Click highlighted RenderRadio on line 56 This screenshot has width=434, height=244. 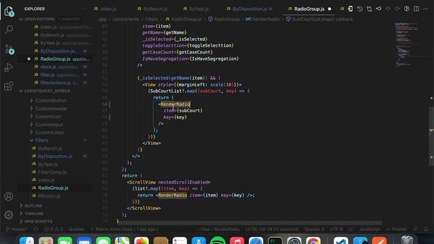[175, 104]
